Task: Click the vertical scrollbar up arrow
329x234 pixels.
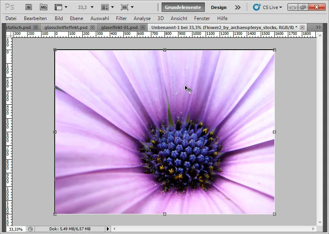Action: click(320, 35)
